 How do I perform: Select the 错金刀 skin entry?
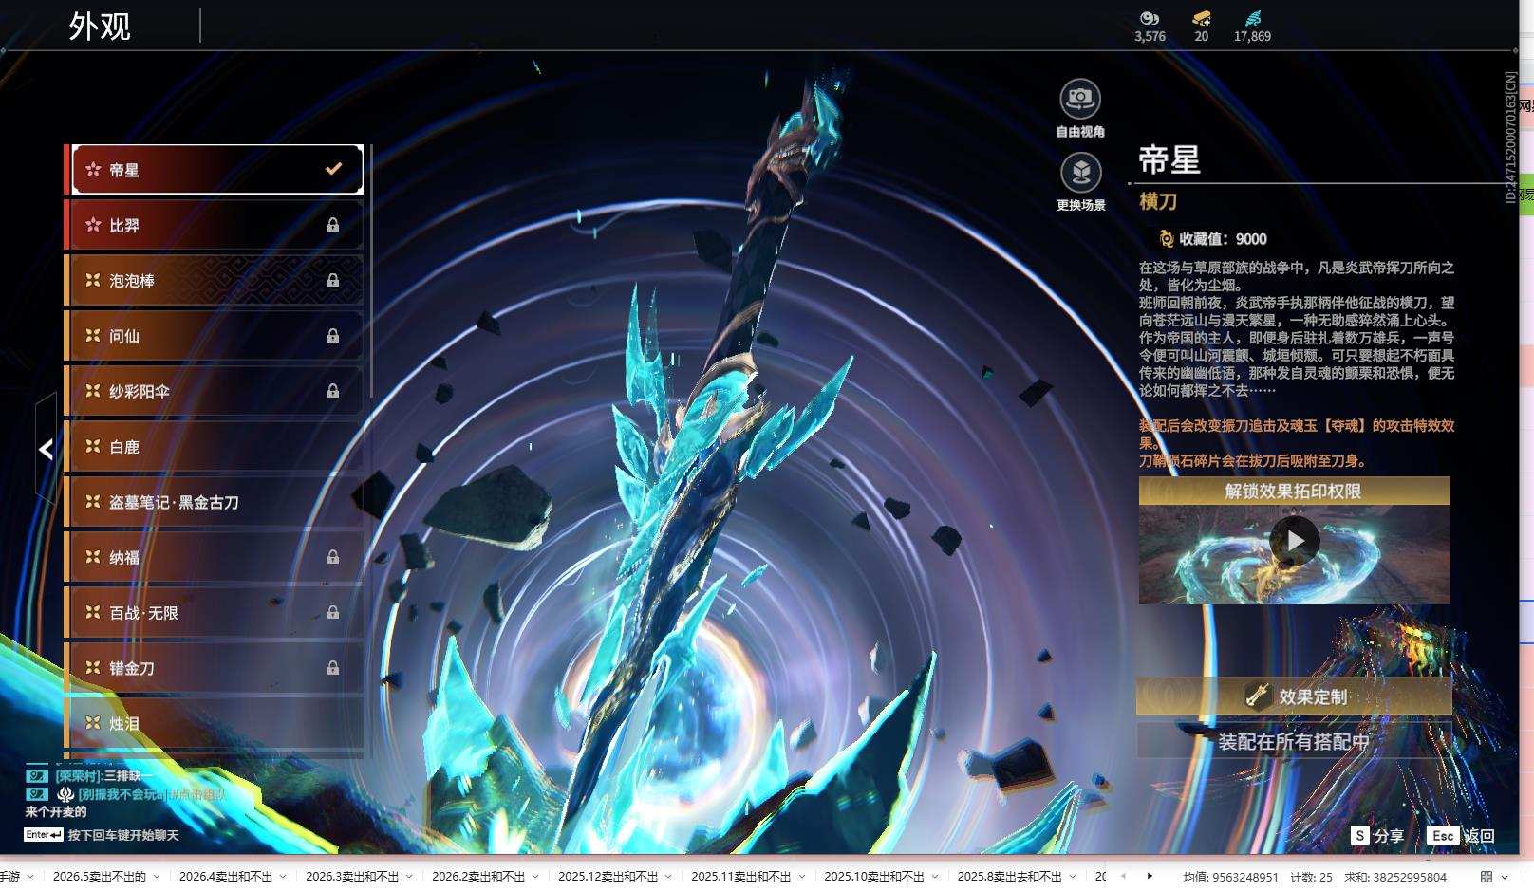click(x=215, y=668)
